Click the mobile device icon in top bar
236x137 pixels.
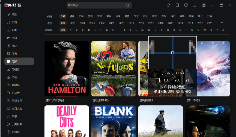[x=177, y=5]
